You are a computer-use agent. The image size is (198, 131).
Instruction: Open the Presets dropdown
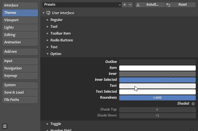(82, 5)
